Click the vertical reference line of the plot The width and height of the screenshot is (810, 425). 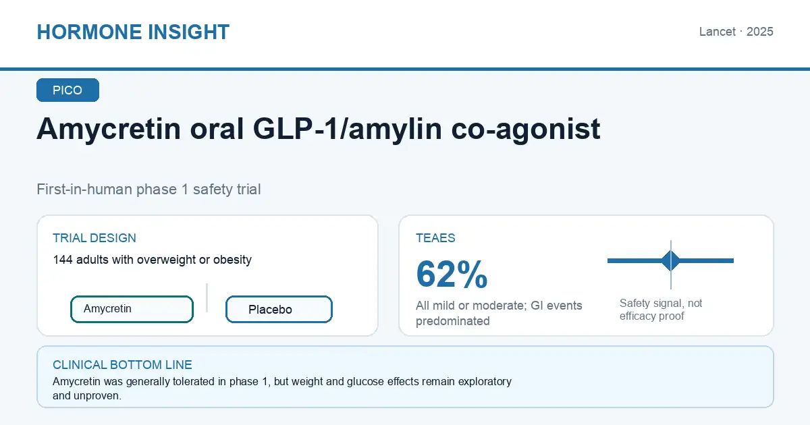tap(671, 264)
